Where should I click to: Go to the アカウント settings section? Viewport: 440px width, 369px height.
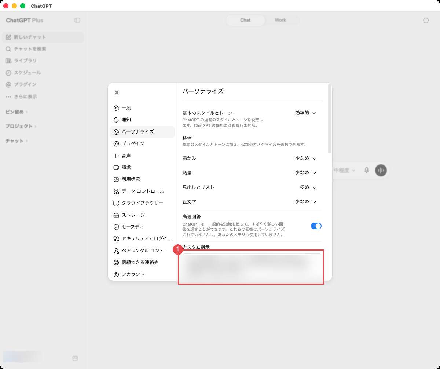(142, 274)
